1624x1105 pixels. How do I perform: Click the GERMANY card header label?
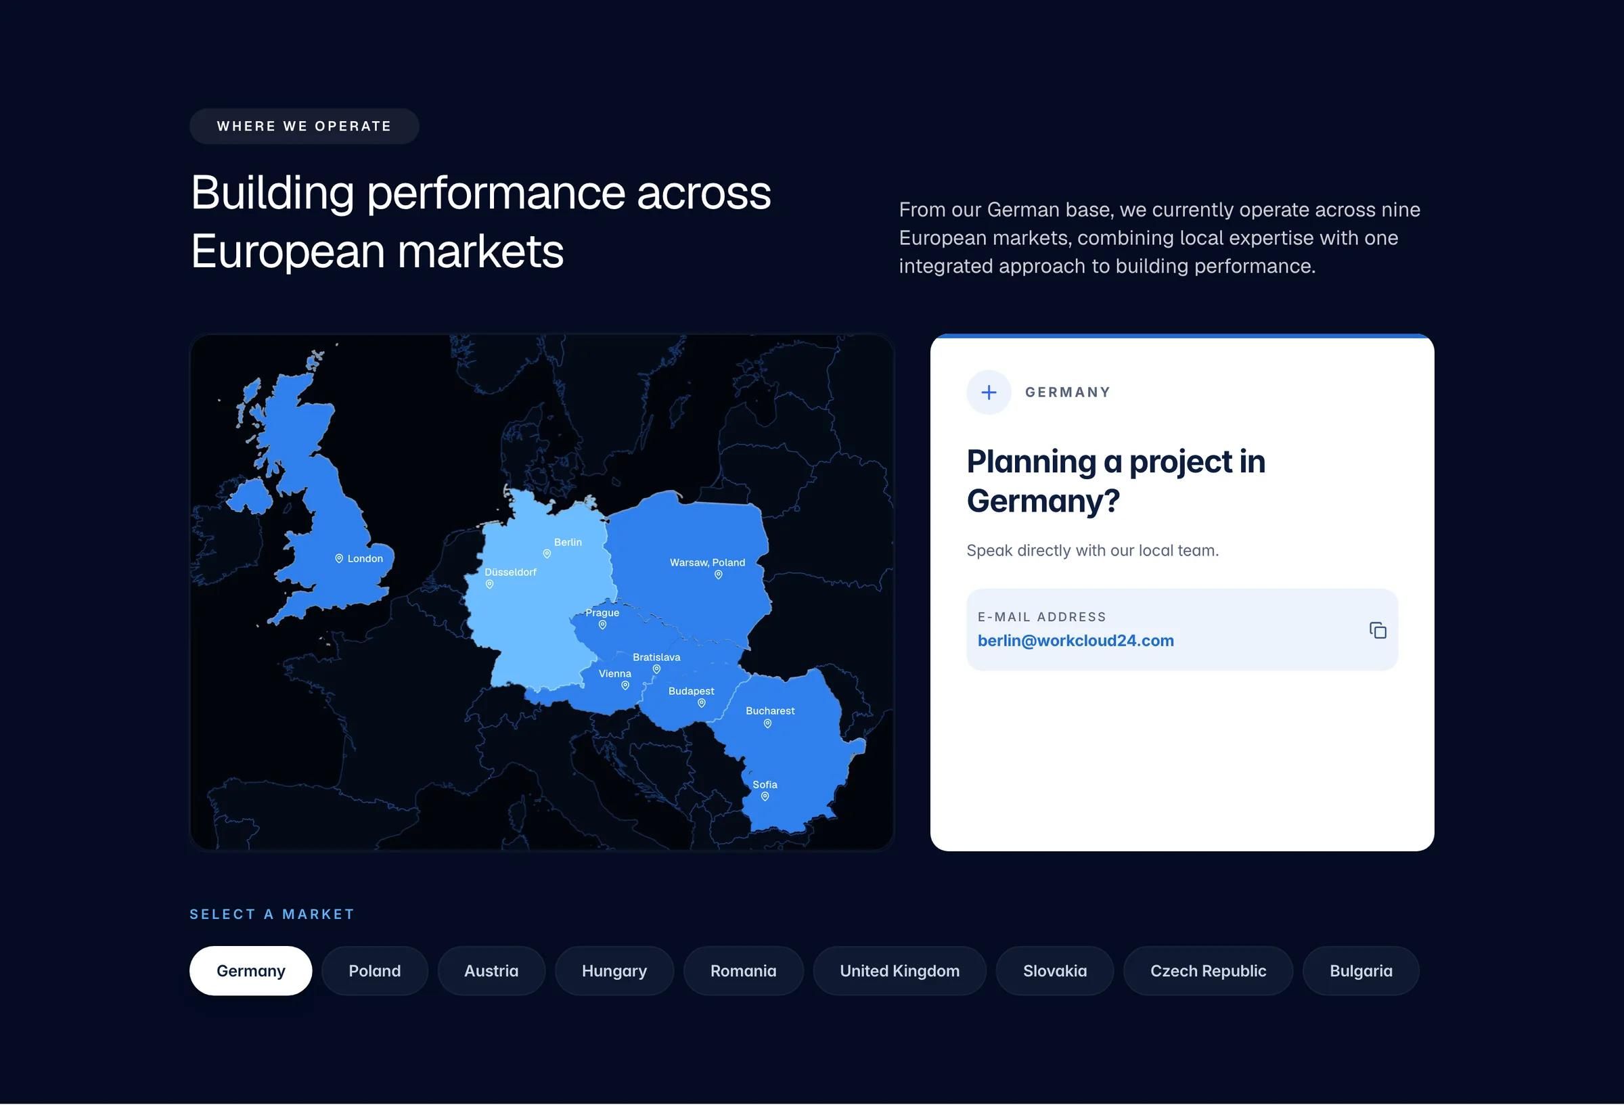[1068, 392]
